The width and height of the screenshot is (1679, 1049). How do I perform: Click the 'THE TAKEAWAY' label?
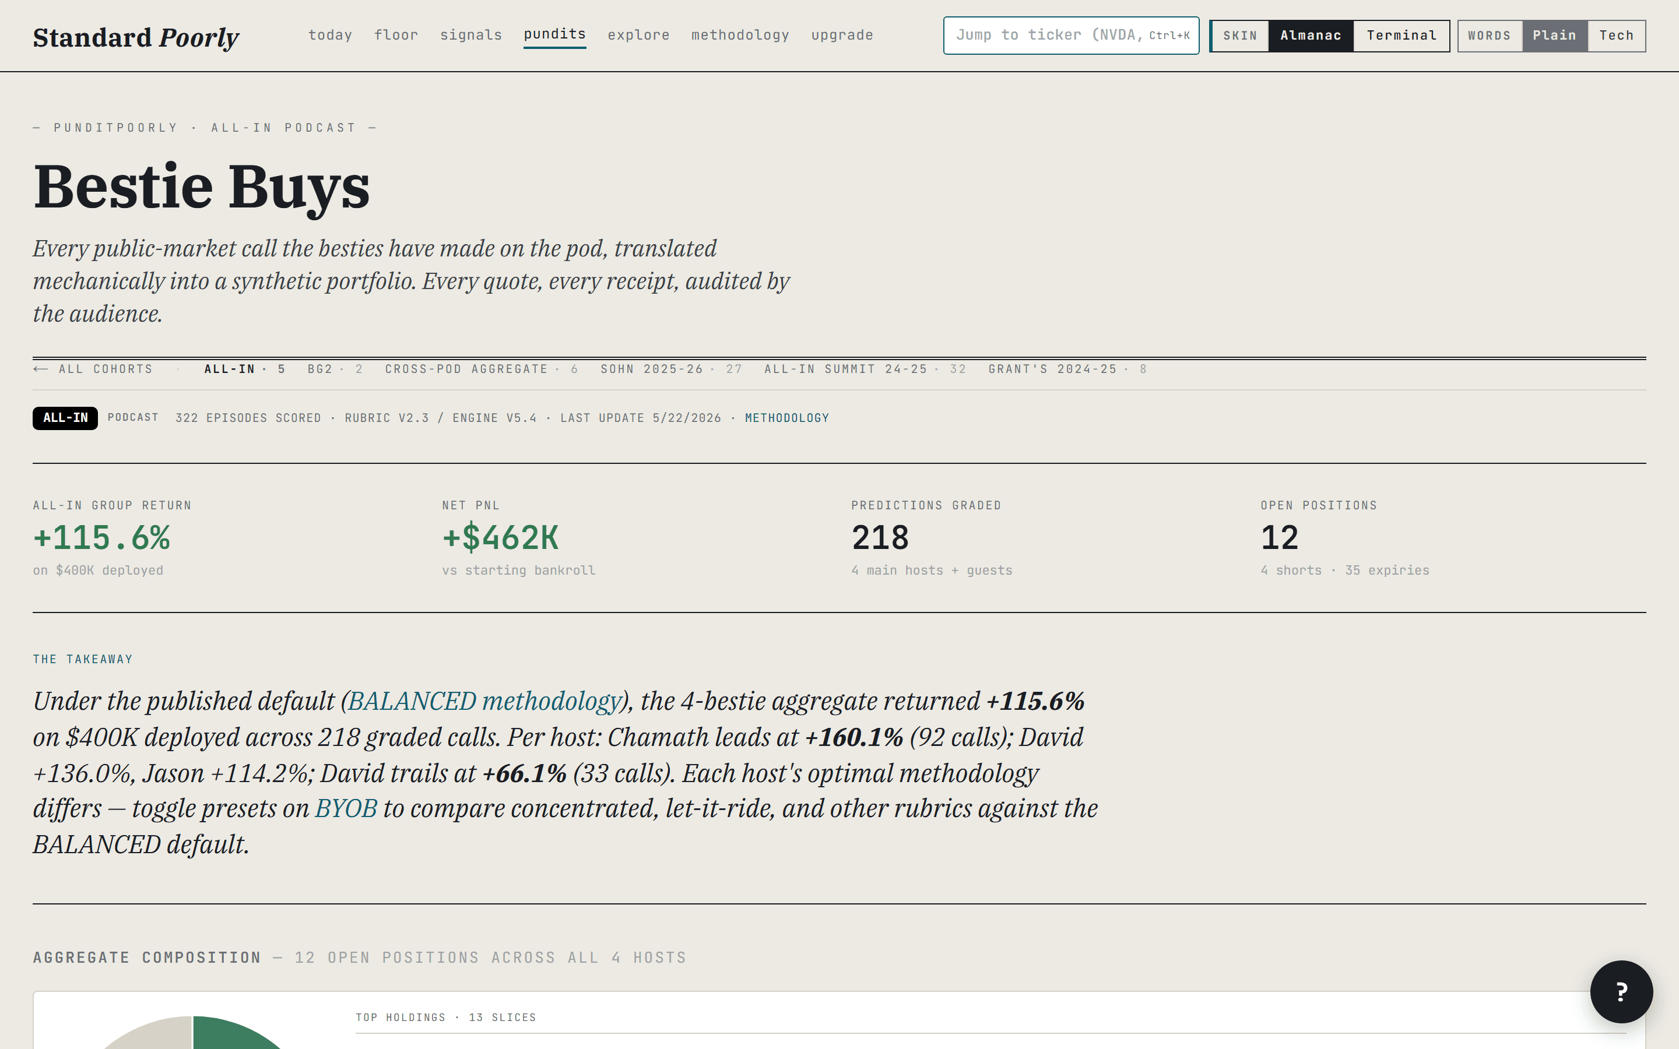point(83,659)
